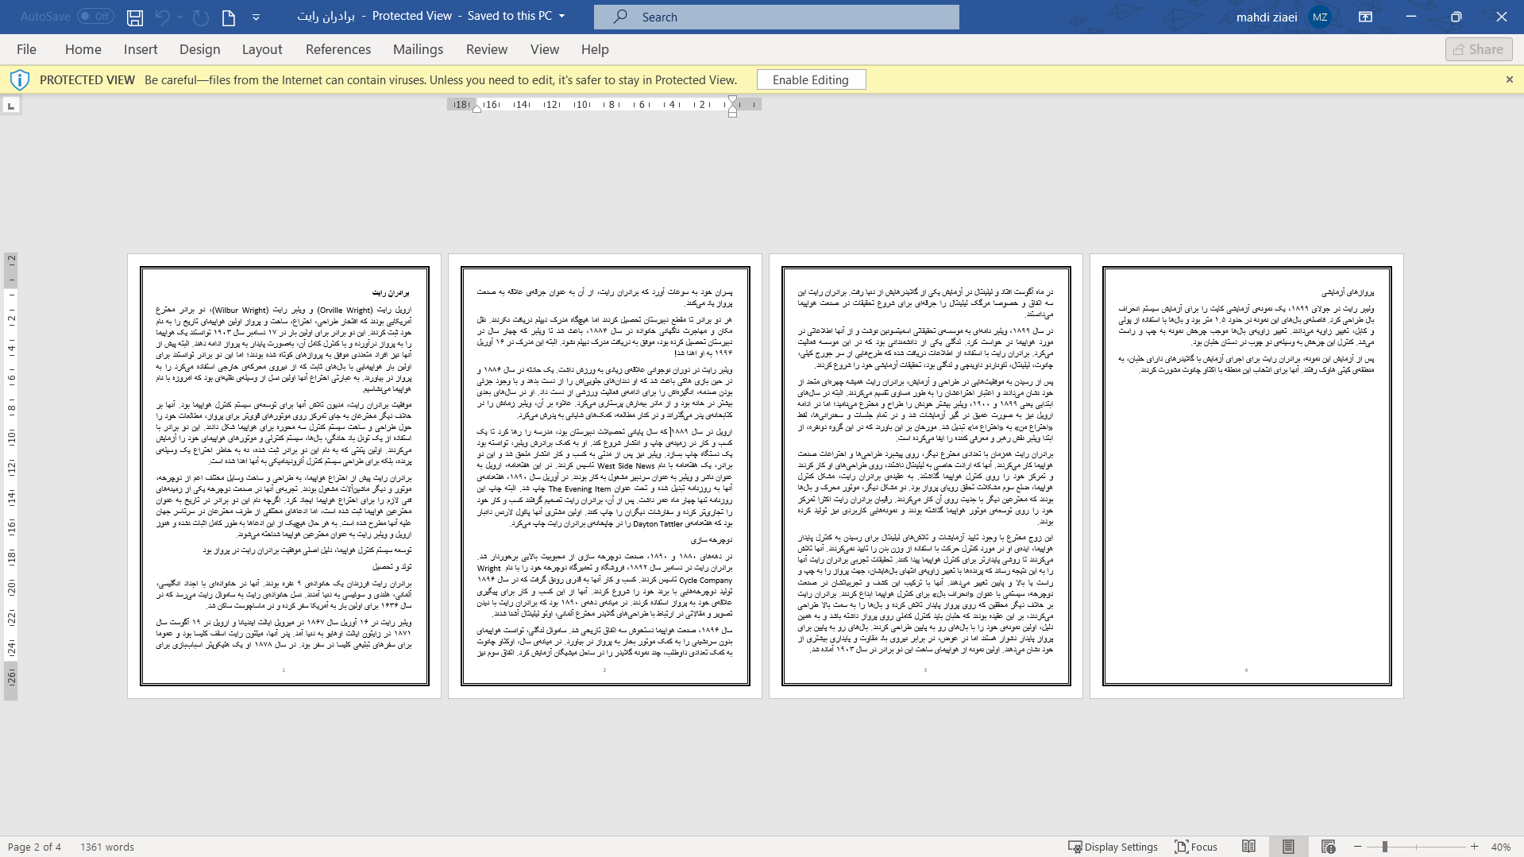Select page 1 of the document
Image resolution: width=1524 pixels, height=857 pixels.
(x=284, y=476)
